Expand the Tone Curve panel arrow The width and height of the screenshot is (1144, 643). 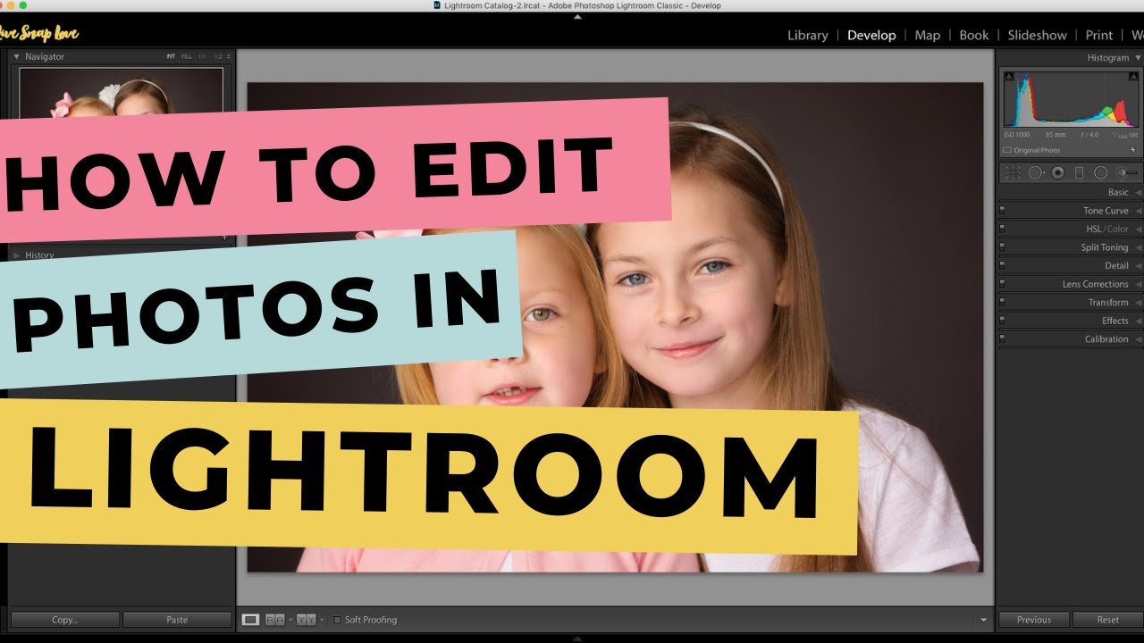[x=1138, y=211]
